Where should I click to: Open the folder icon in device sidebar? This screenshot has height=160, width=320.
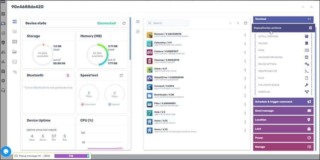(14, 52)
